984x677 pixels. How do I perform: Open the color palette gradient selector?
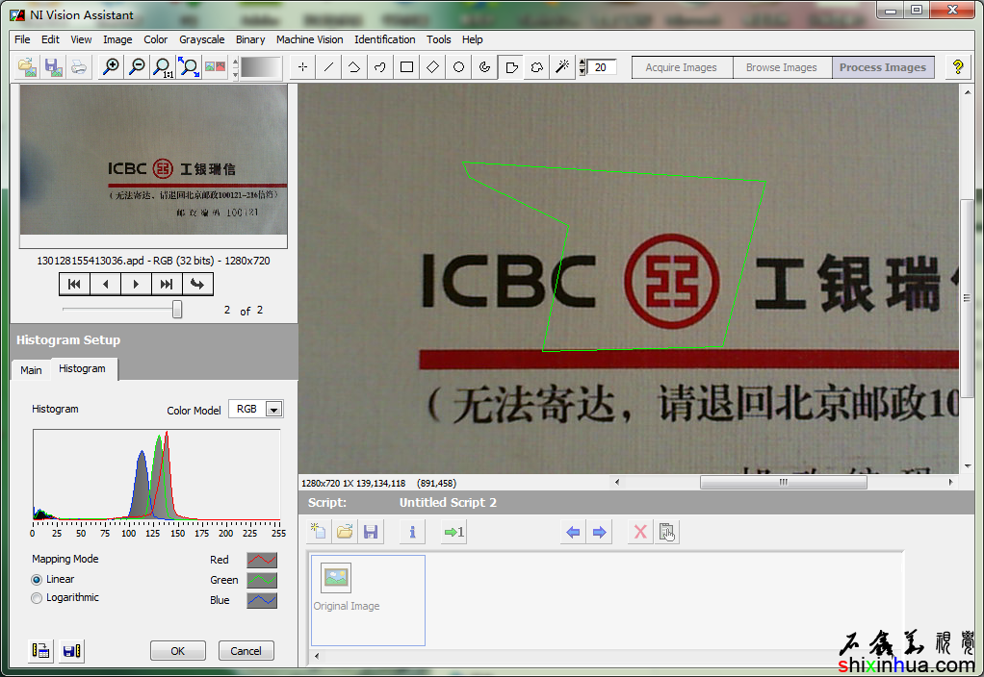(261, 67)
